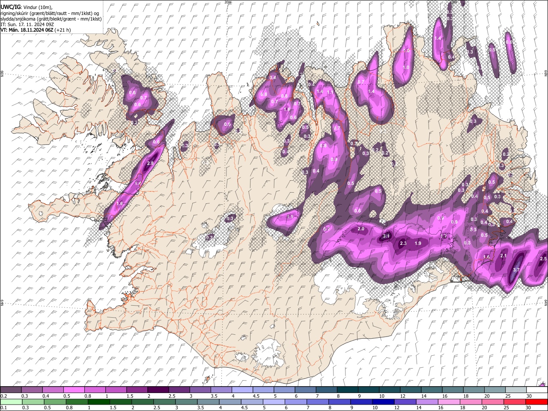Pick the white swatch after 30, upper legend row
Image resolution: width=548 pixels, height=411 pixels.
(537, 390)
